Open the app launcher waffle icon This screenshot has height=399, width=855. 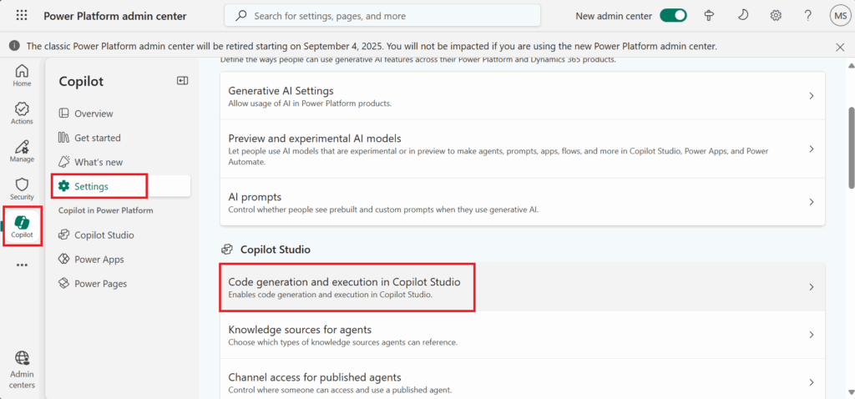22,15
